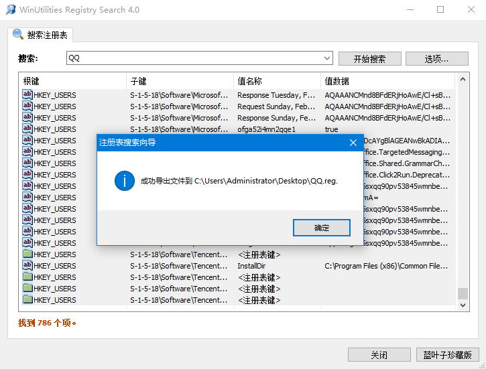Start the registry search with 开始搜索
486x369 pixels.
[370, 59]
